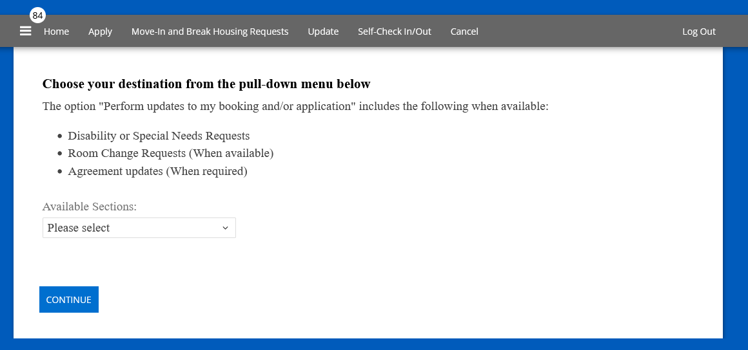Click Room Change Requests bullet text

click(x=171, y=153)
